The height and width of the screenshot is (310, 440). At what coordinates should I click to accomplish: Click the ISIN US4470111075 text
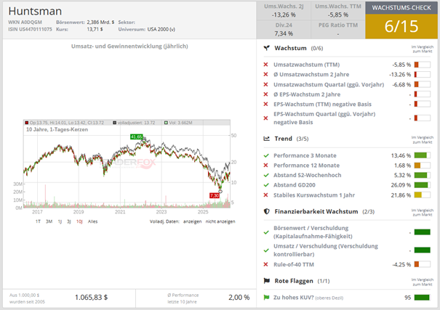30,29
